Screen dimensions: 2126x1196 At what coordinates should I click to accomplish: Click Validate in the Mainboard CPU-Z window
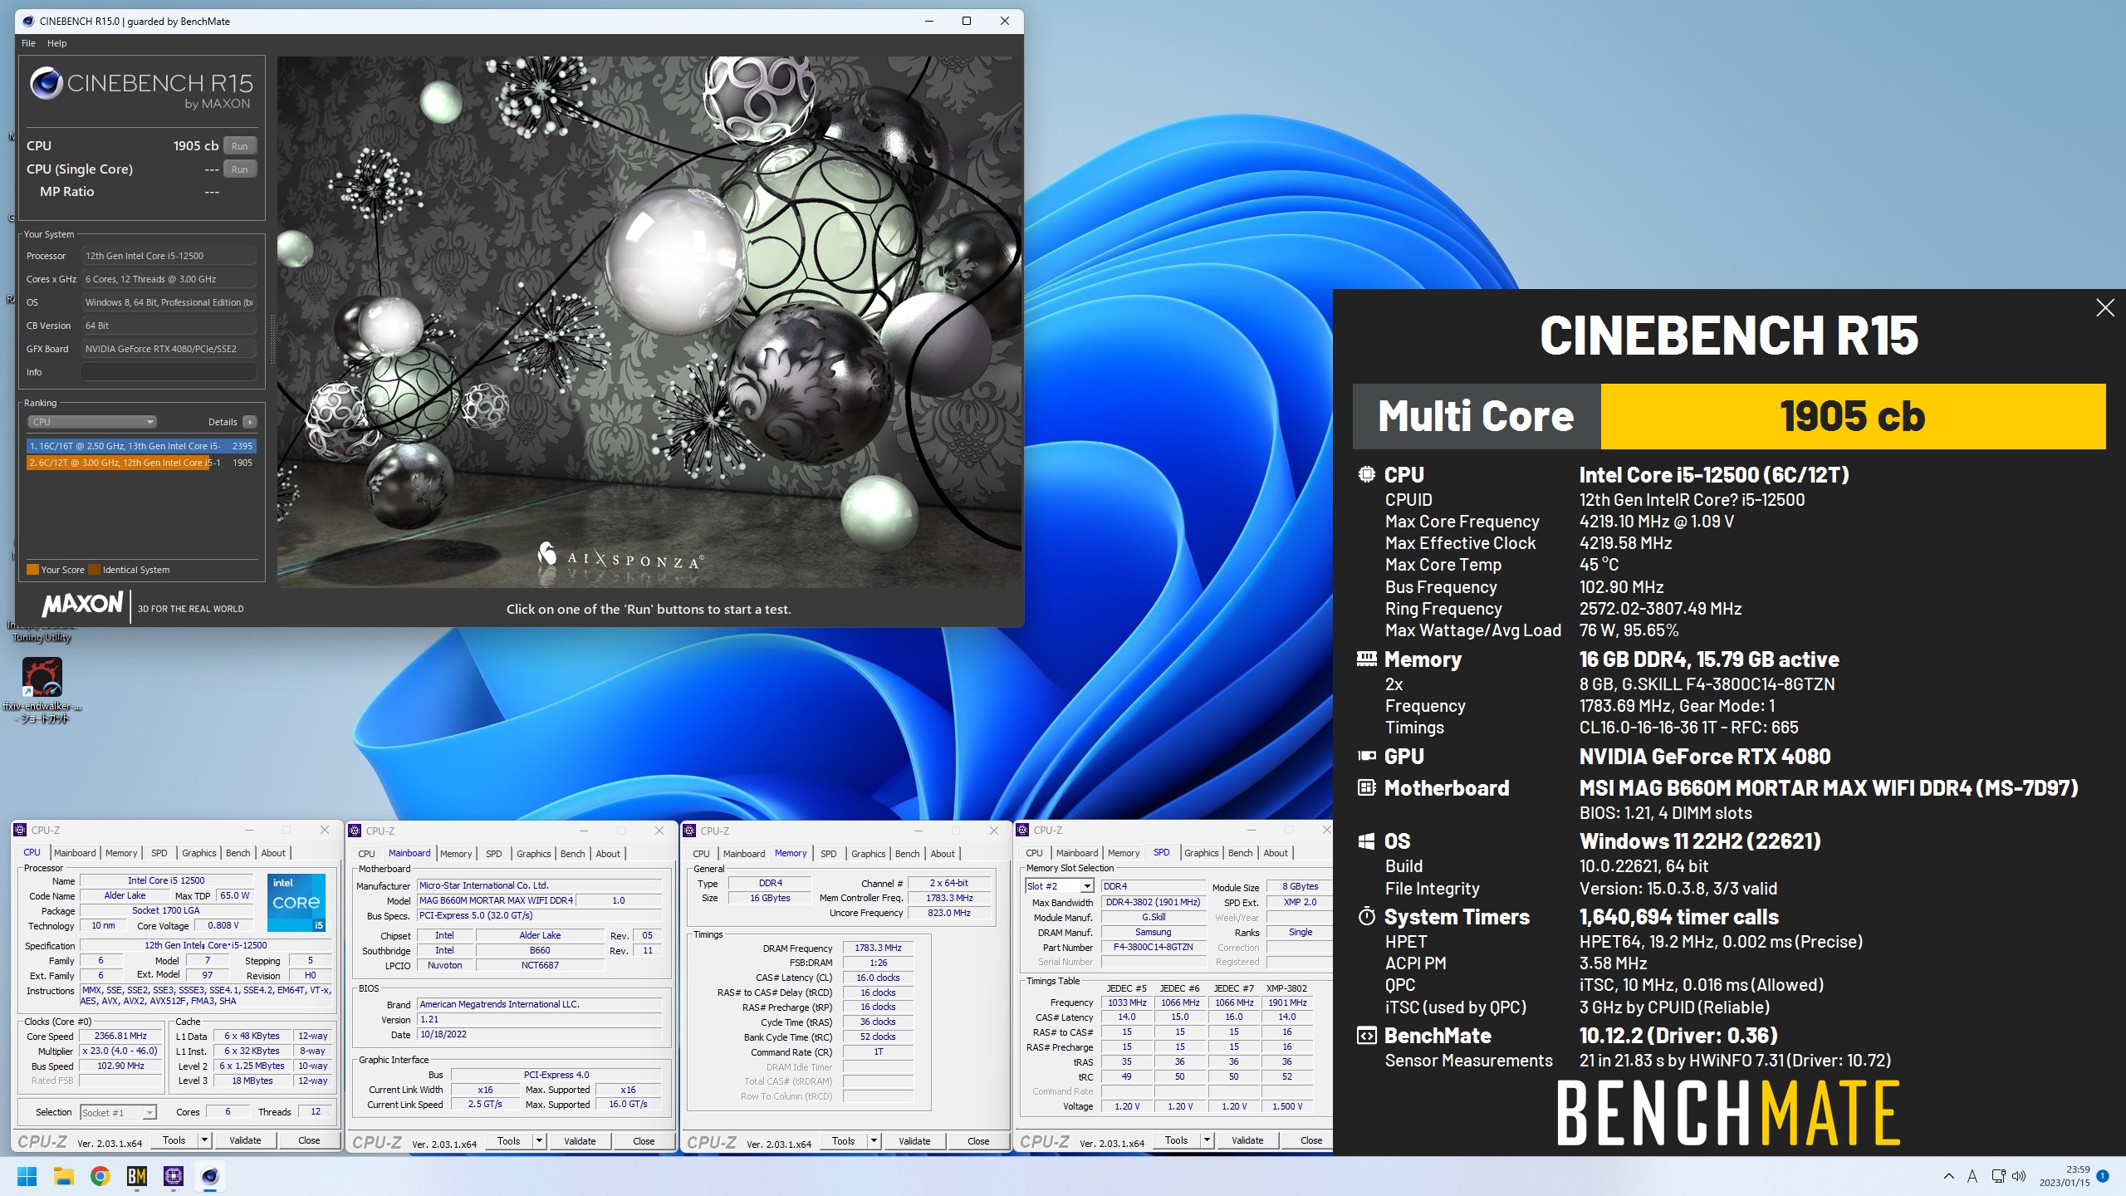coord(580,1141)
